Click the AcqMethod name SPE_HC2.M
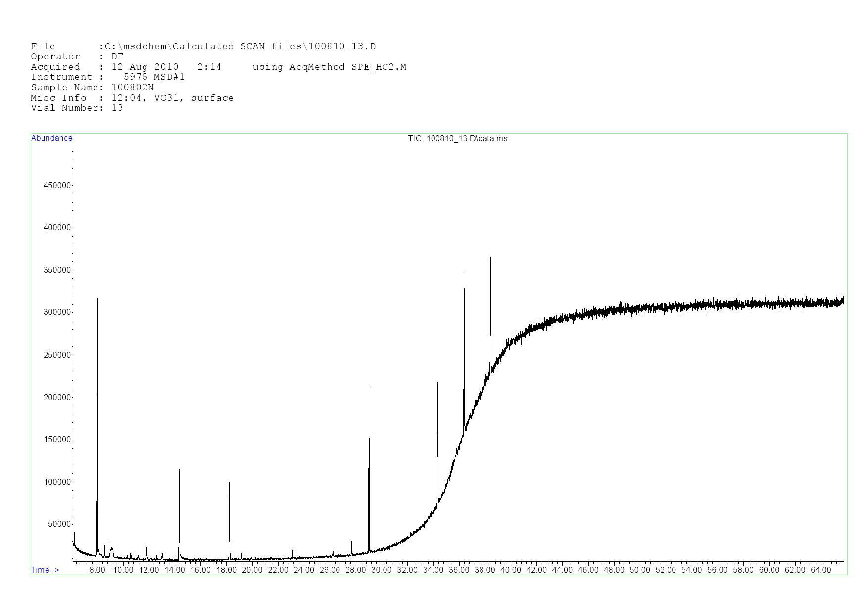This screenshot has height=614, width=868. [x=379, y=67]
